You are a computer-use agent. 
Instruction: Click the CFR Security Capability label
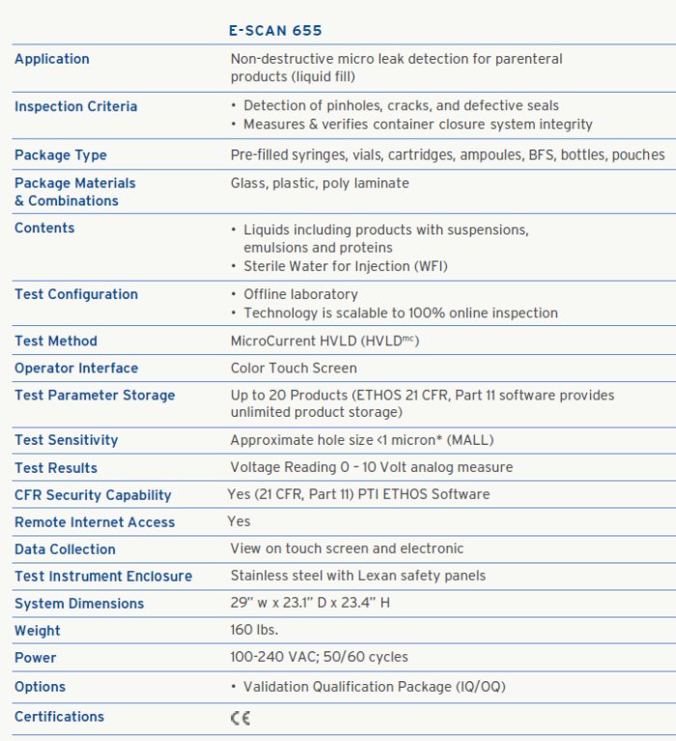pos(93,495)
